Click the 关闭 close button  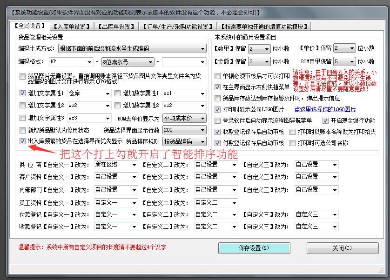(x=343, y=248)
